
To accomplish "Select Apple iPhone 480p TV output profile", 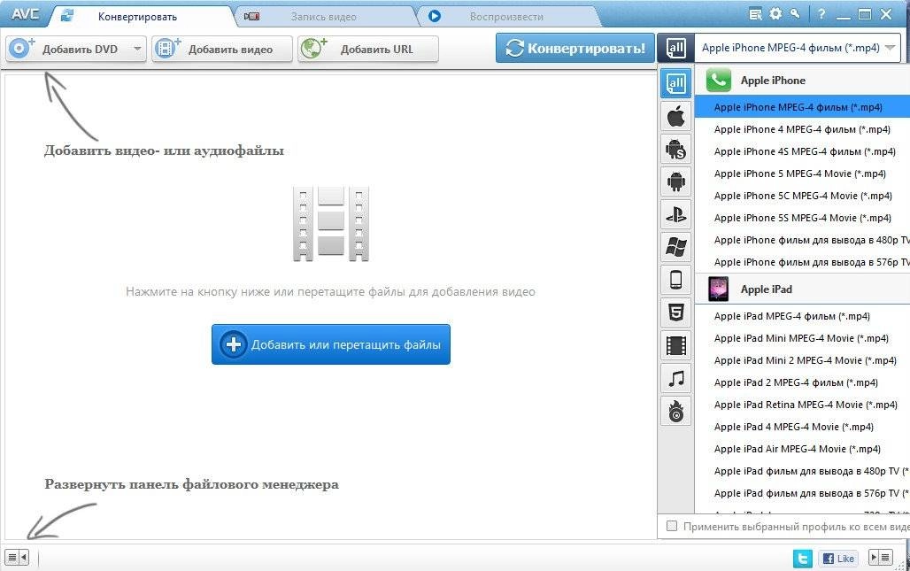I will (802, 240).
